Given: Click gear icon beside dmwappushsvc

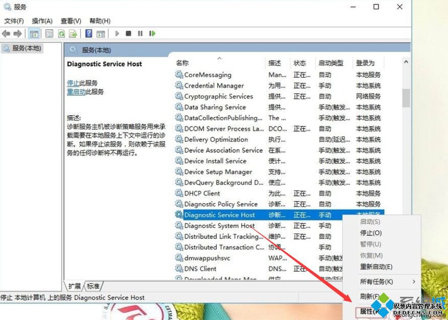Looking at the screenshot, I should (179, 258).
